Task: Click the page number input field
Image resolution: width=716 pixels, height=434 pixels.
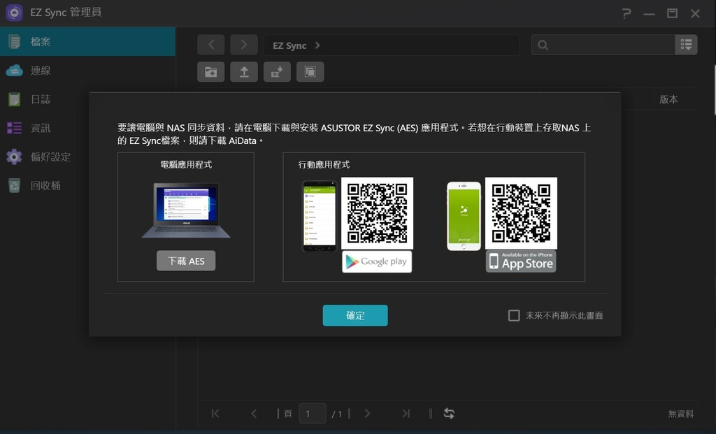Action: click(x=313, y=414)
